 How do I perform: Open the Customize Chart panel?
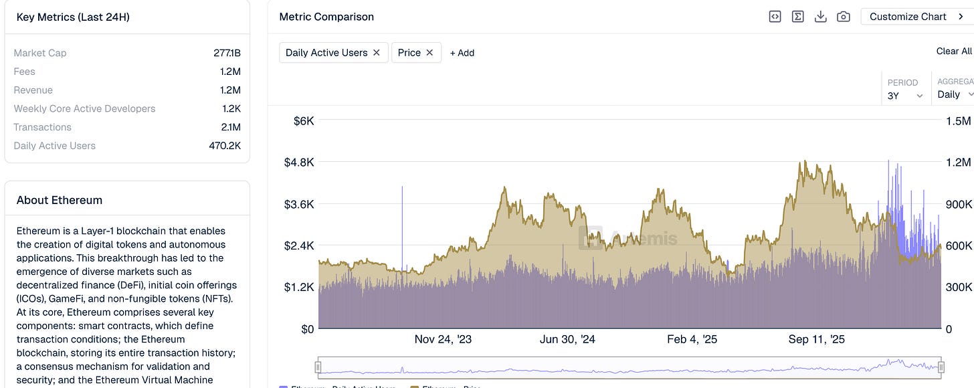coord(917,17)
